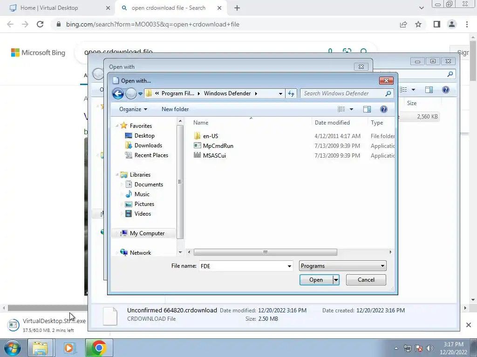Click Windows Defender in the address breadcrumb
The width and height of the screenshot is (477, 357).
point(227,93)
